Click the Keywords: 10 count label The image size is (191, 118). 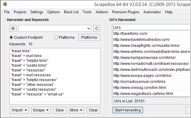(21, 44)
